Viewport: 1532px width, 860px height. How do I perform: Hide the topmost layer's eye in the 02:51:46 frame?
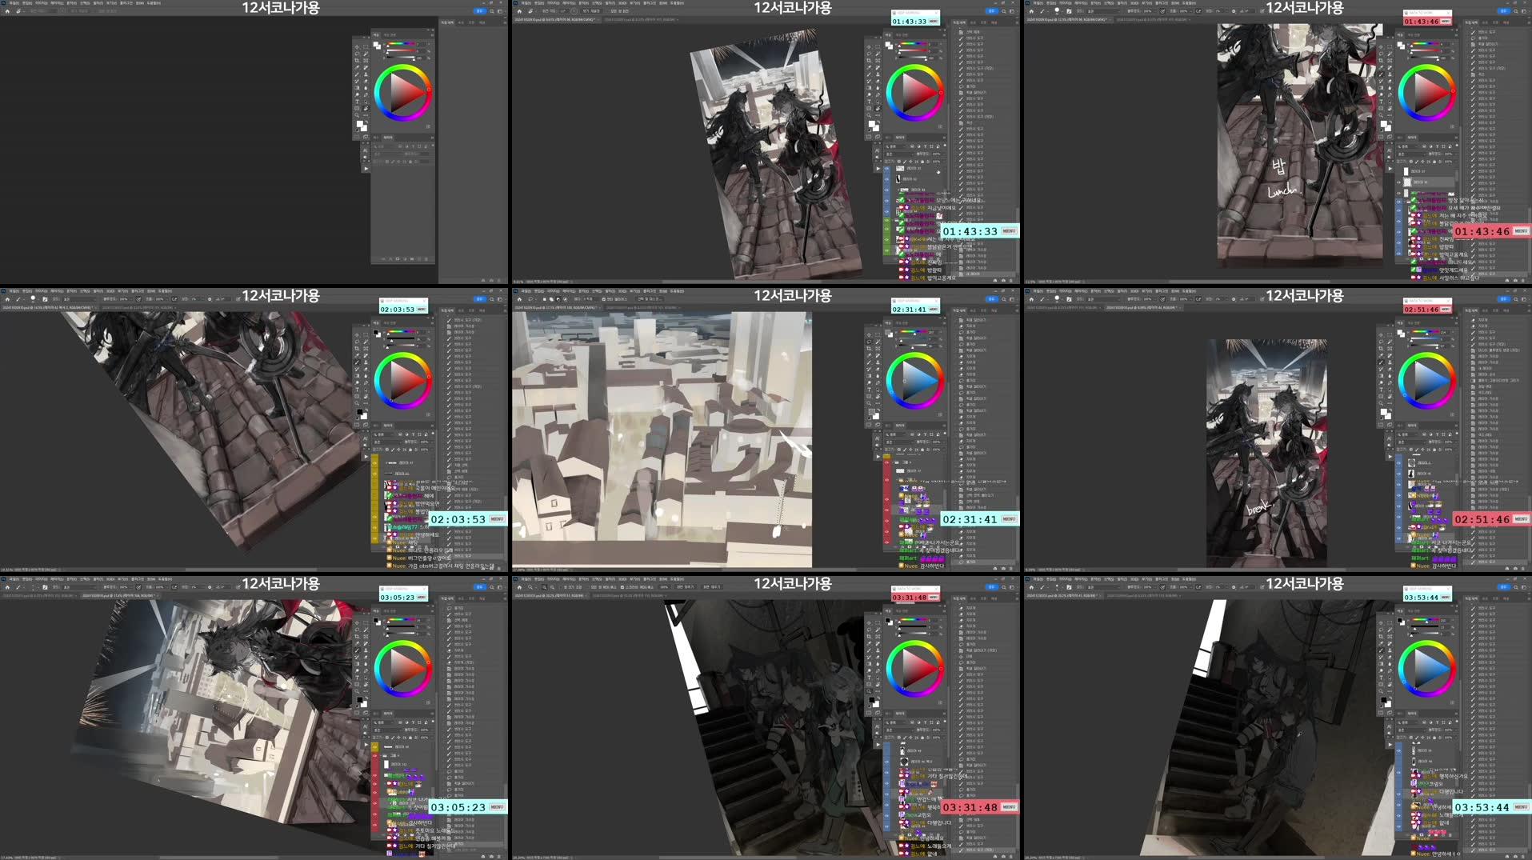tap(1398, 462)
